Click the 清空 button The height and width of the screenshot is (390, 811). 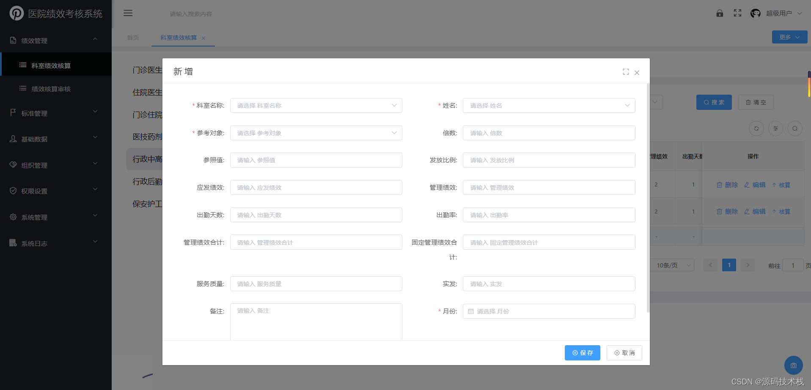click(x=756, y=102)
